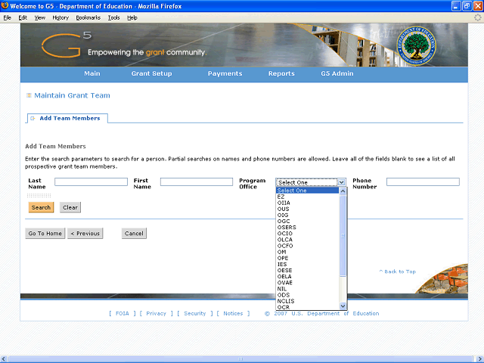Choose Select One in the dropdown list
The width and height of the screenshot is (484, 363).
(x=308, y=191)
